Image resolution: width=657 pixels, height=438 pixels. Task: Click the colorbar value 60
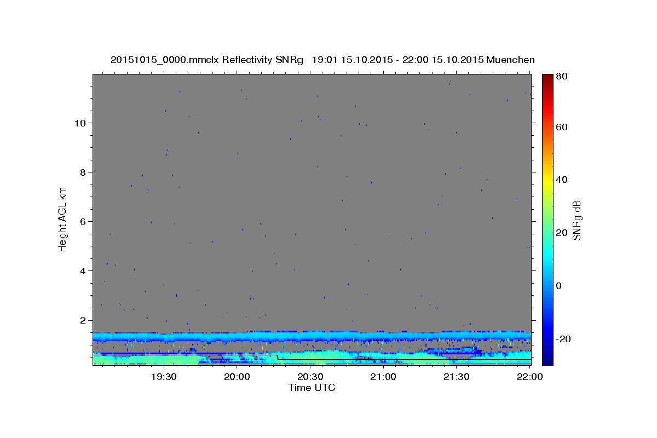pos(563,127)
